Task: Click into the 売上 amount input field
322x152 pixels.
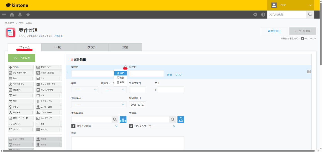Action: click(x=170, y=90)
